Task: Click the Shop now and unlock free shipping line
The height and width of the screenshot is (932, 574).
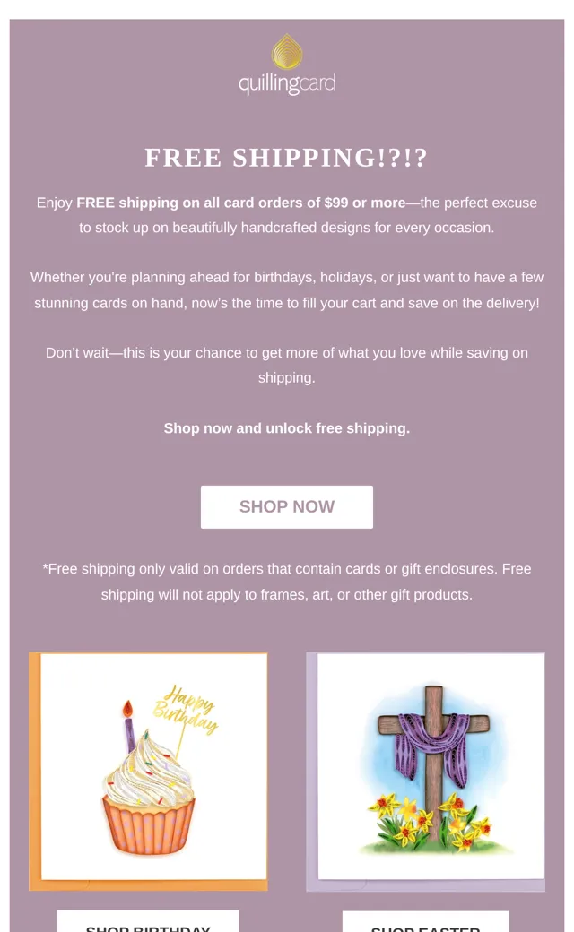Action: click(x=287, y=428)
